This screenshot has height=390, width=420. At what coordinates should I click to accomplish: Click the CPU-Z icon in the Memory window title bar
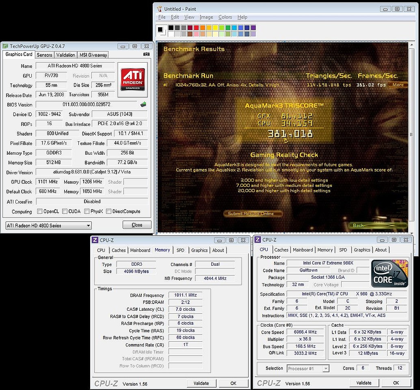tap(95, 240)
